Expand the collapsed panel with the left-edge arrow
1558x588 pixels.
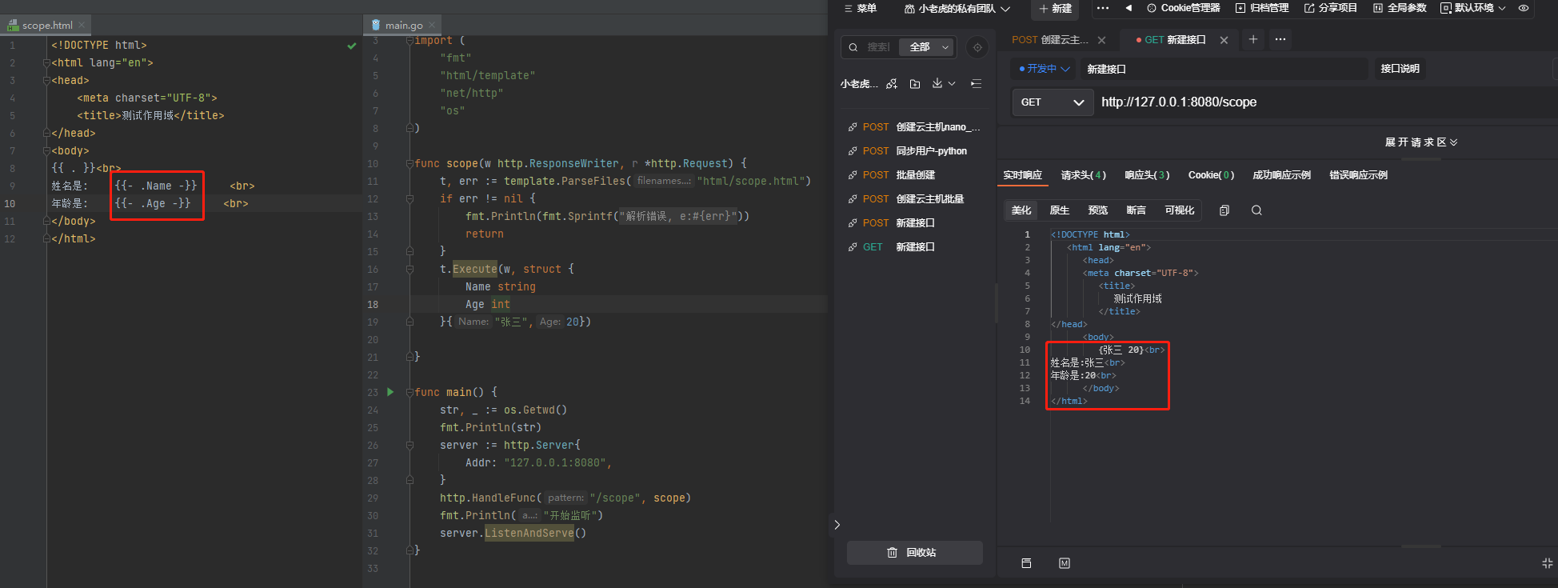(837, 525)
